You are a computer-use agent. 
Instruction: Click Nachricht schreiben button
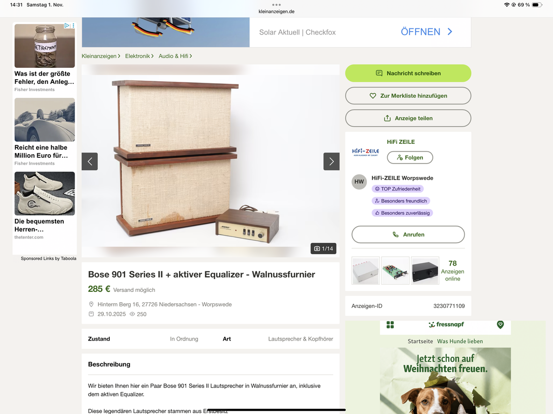pos(408,73)
